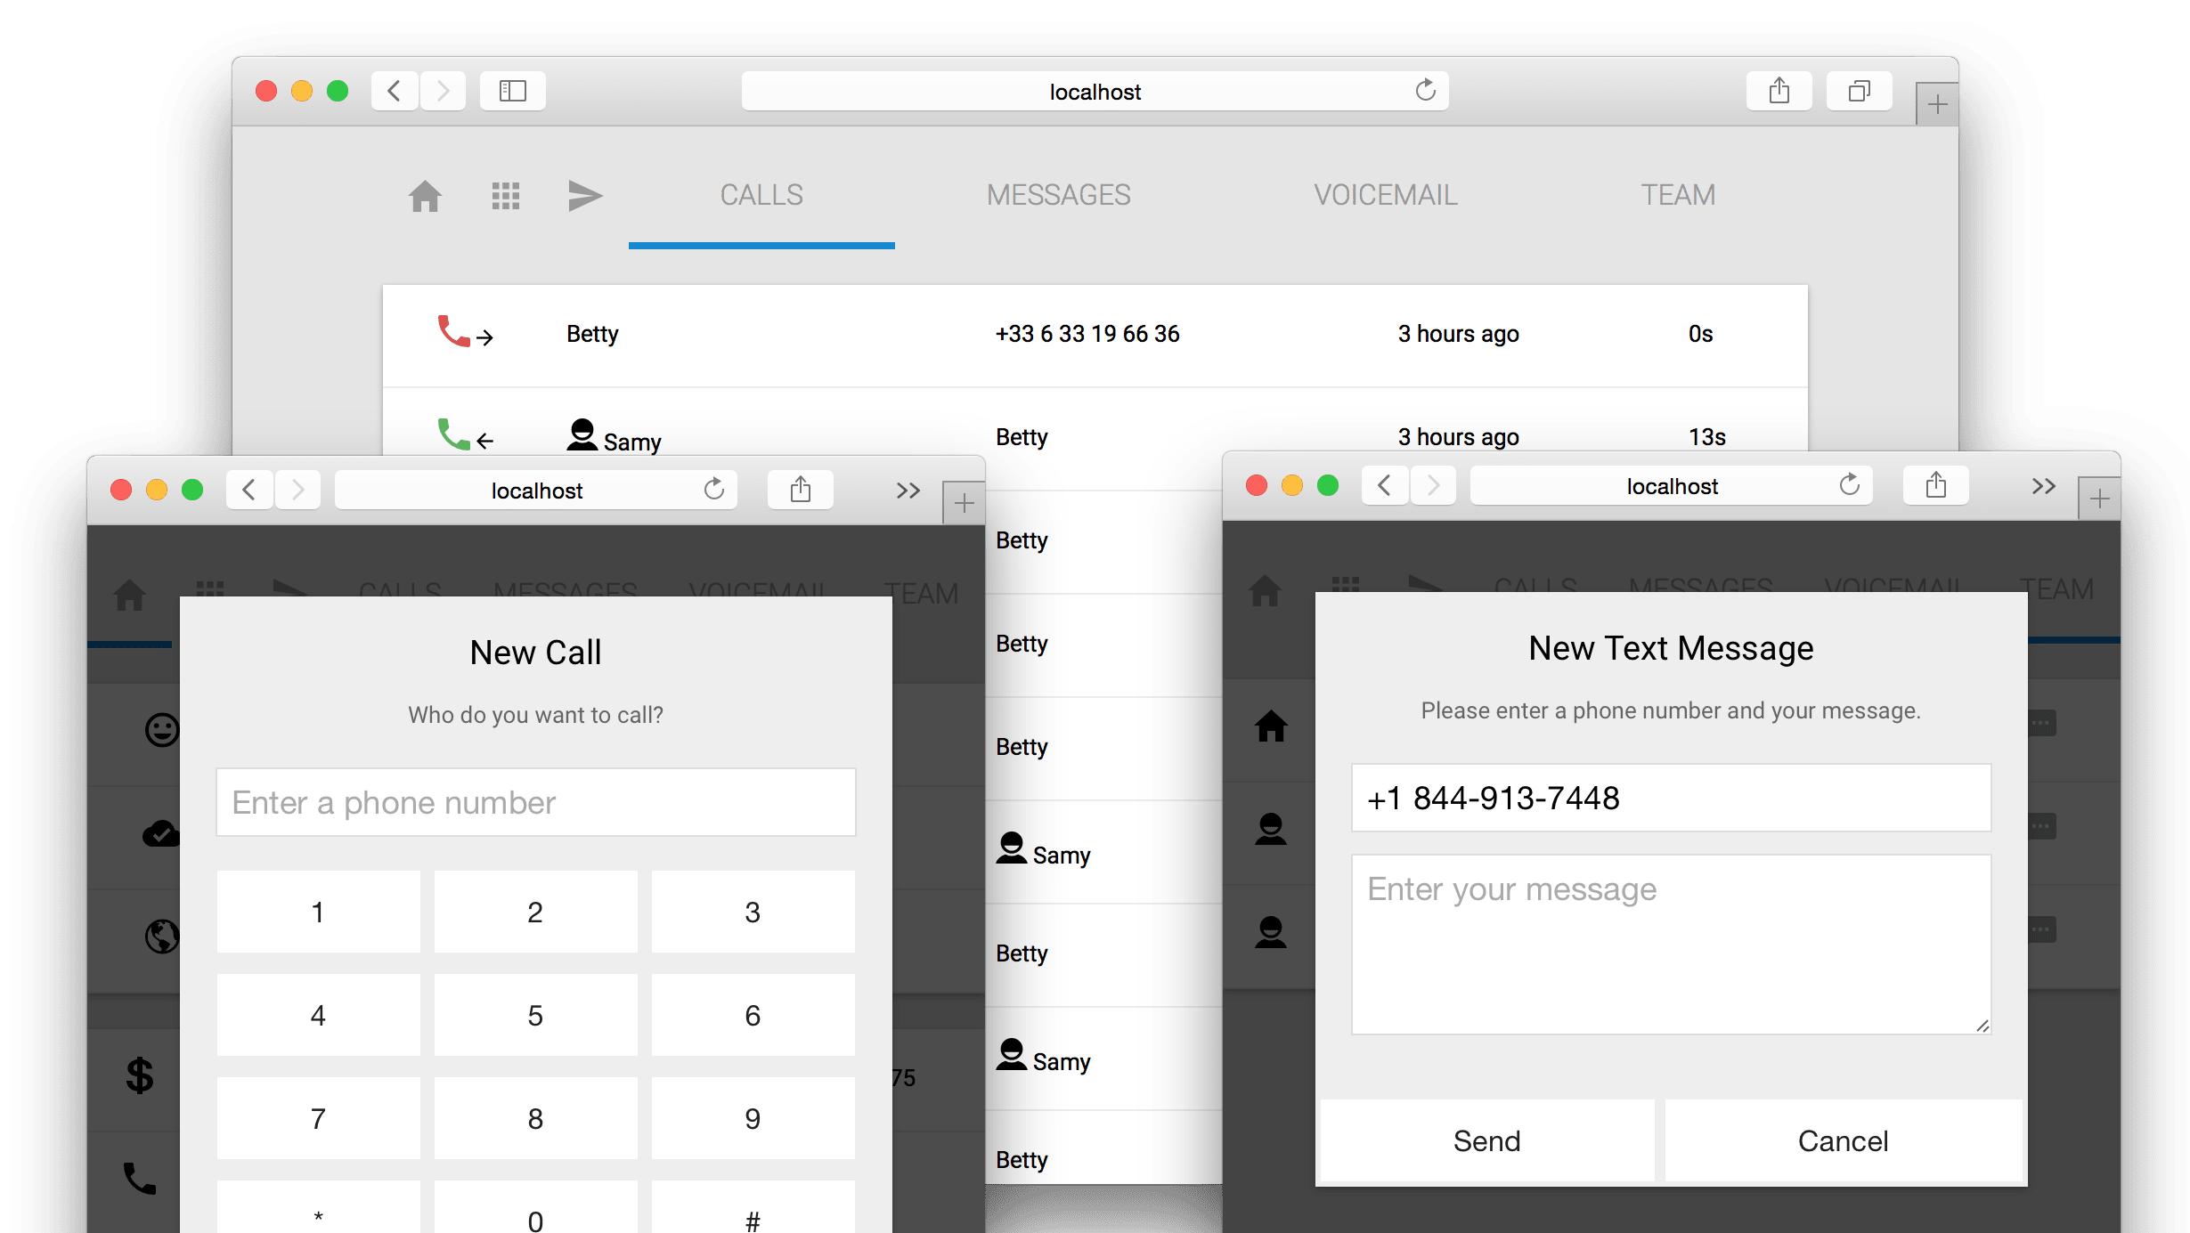This screenshot has height=1233, width=2190.
Task: Expand overflow chevrons in right browser toolbar
Action: coord(2043,486)
